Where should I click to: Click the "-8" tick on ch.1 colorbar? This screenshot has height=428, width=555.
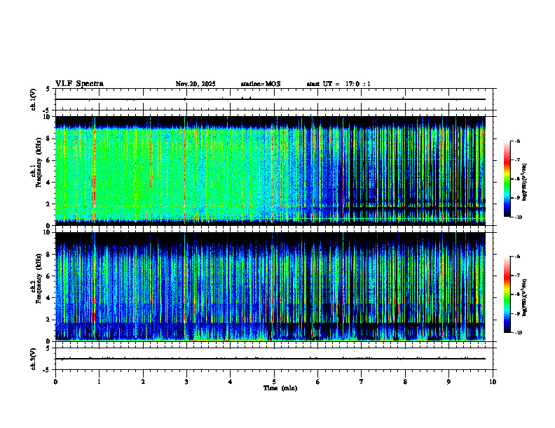[517, 179]
